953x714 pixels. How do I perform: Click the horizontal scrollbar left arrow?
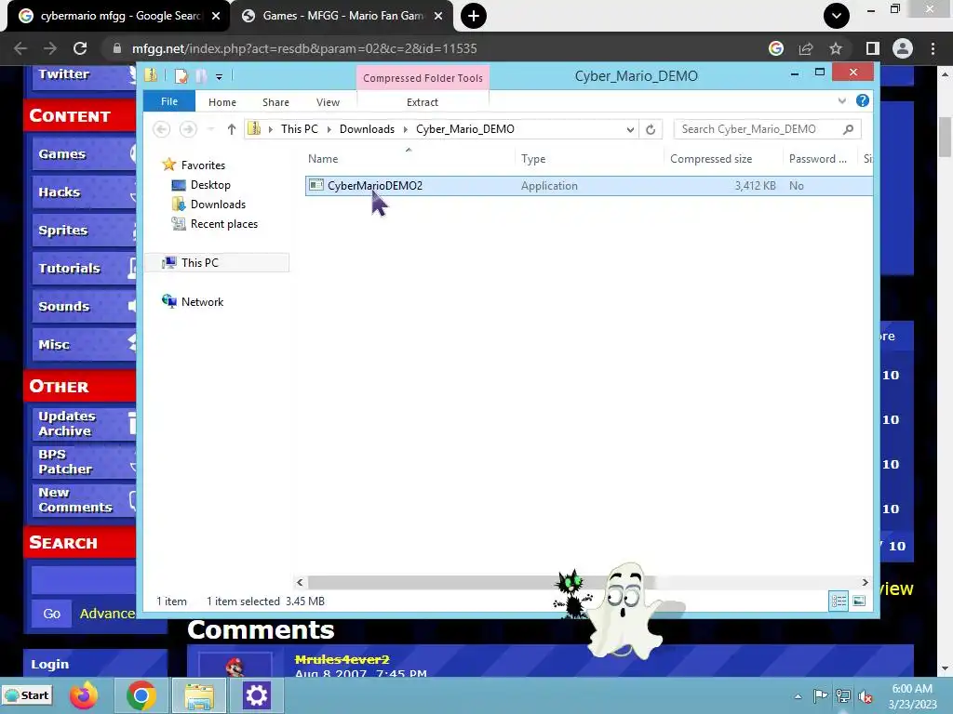click(300, 582)
